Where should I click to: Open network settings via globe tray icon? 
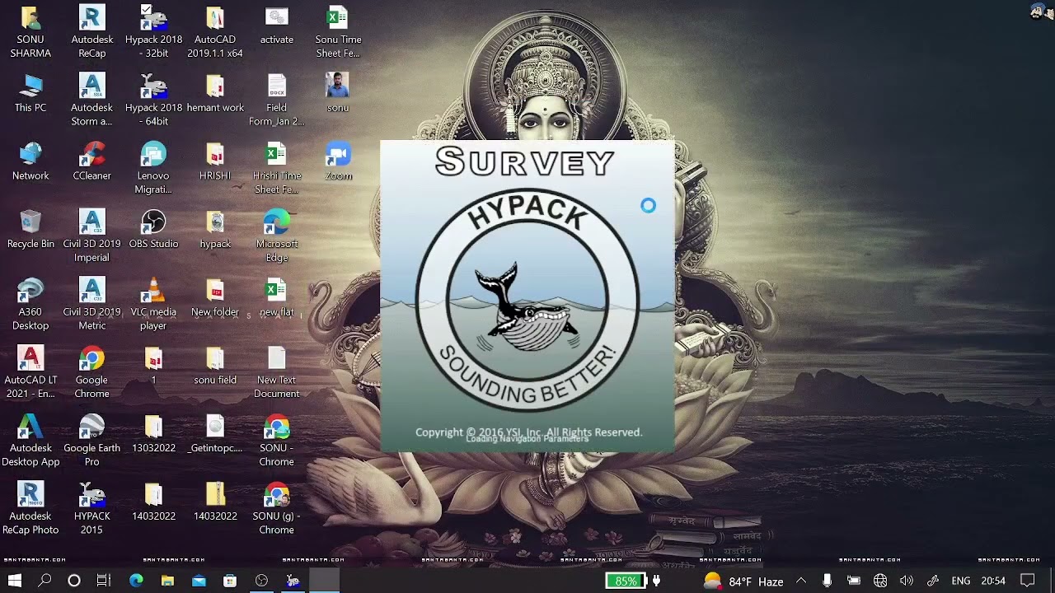[x=880, y=581]
